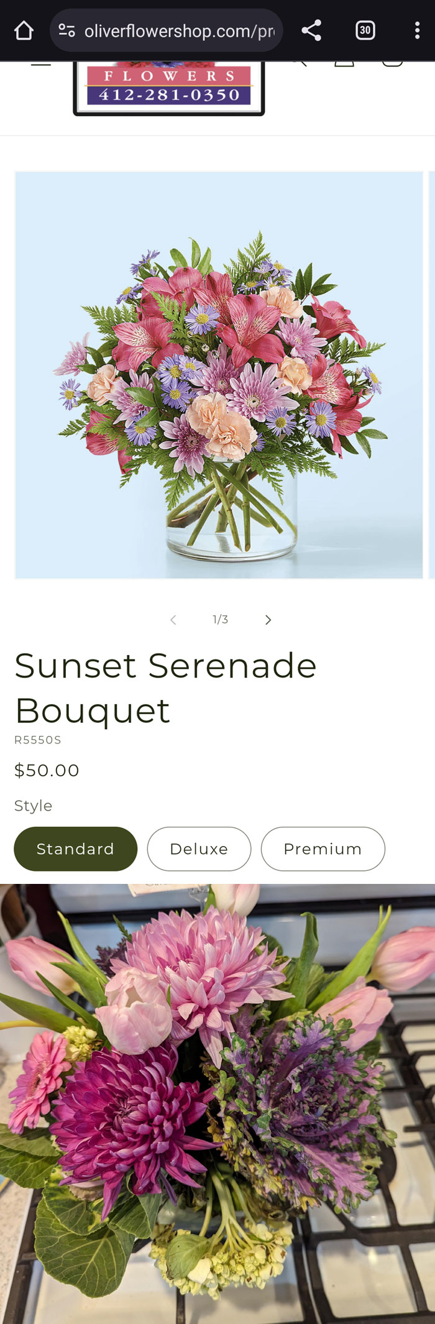Select the Deluxe style option

click(199, 848)
